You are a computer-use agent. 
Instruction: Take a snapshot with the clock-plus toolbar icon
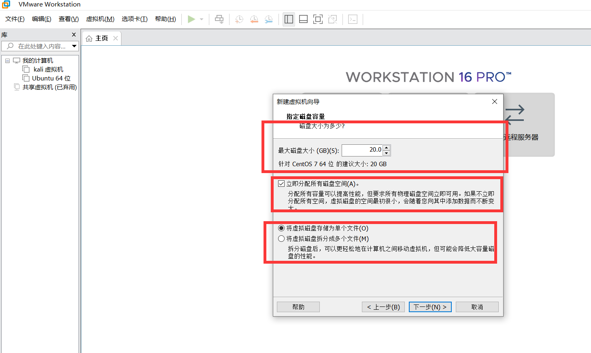click(x=239, y=19)
